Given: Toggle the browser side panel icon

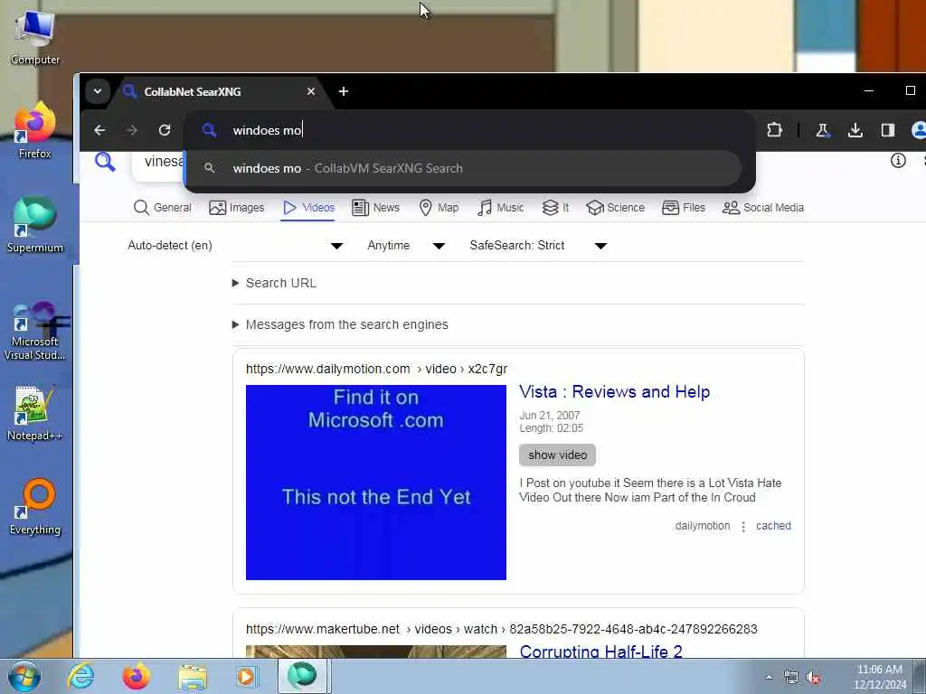Looking at the screenshot, I should [x=888, y=130].
